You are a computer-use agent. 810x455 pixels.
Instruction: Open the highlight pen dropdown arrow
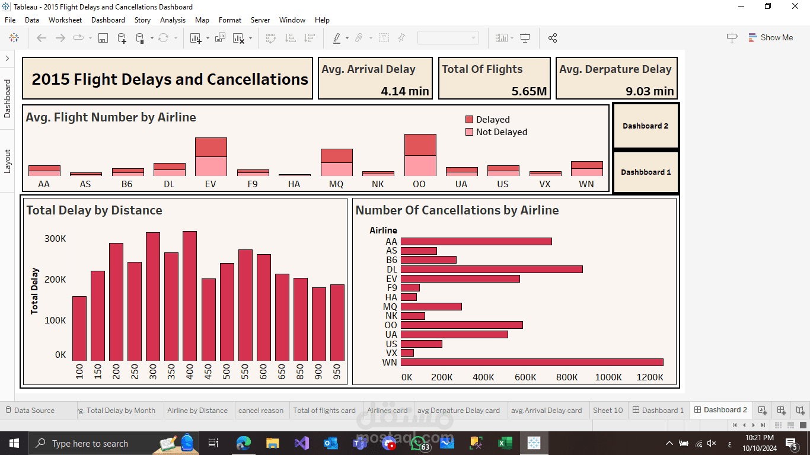click(347, 38)
